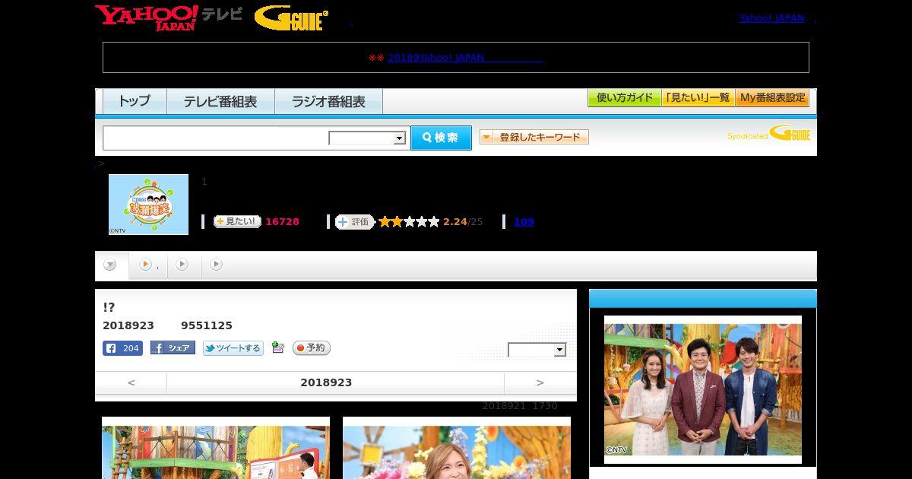The image size is (912, 479).
Task: Open 使い方ガイド guide
Action: click(x=624, y=97)
